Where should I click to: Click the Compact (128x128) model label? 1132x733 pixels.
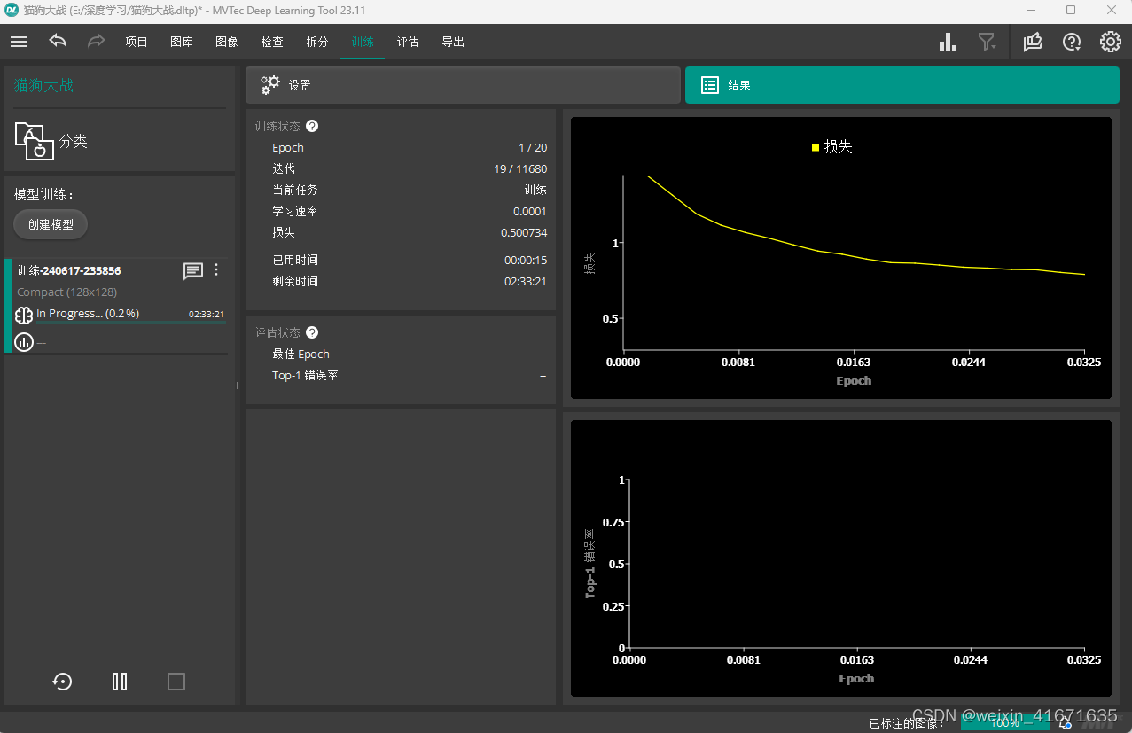pos(67,292)
